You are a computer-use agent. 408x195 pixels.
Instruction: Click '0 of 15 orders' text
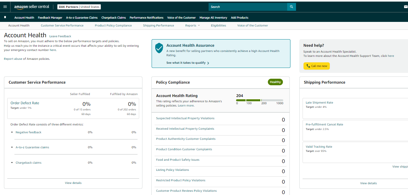pyautogui.click(x=82, y=110)
